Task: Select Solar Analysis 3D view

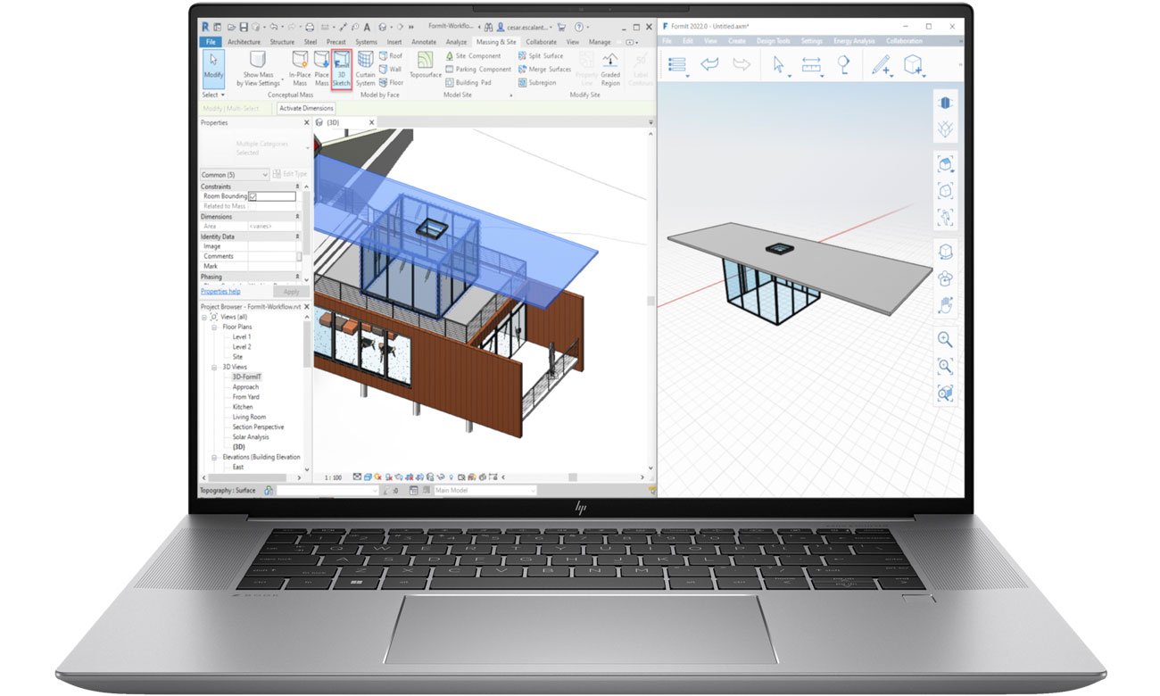Action: [251, 437]
